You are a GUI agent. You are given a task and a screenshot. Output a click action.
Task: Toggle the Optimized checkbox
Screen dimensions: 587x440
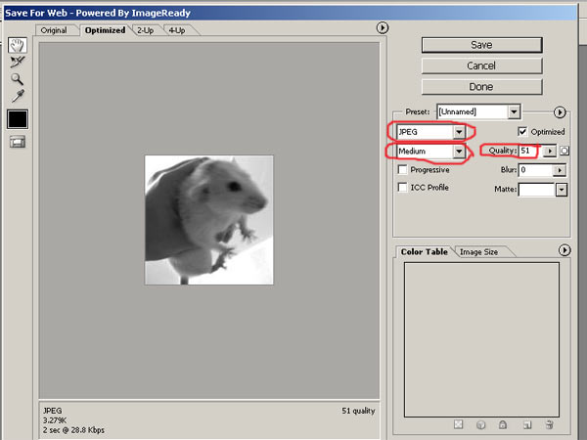pos(522,132)
